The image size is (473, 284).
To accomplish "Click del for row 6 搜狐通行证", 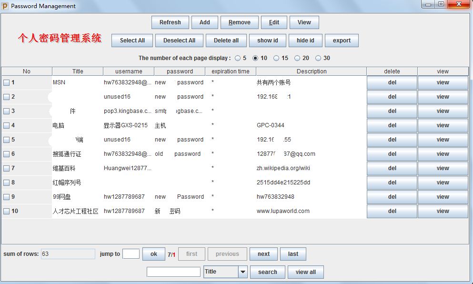I will click(x=392, y=154).
